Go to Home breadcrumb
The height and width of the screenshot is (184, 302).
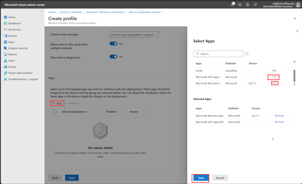(52, 12)
